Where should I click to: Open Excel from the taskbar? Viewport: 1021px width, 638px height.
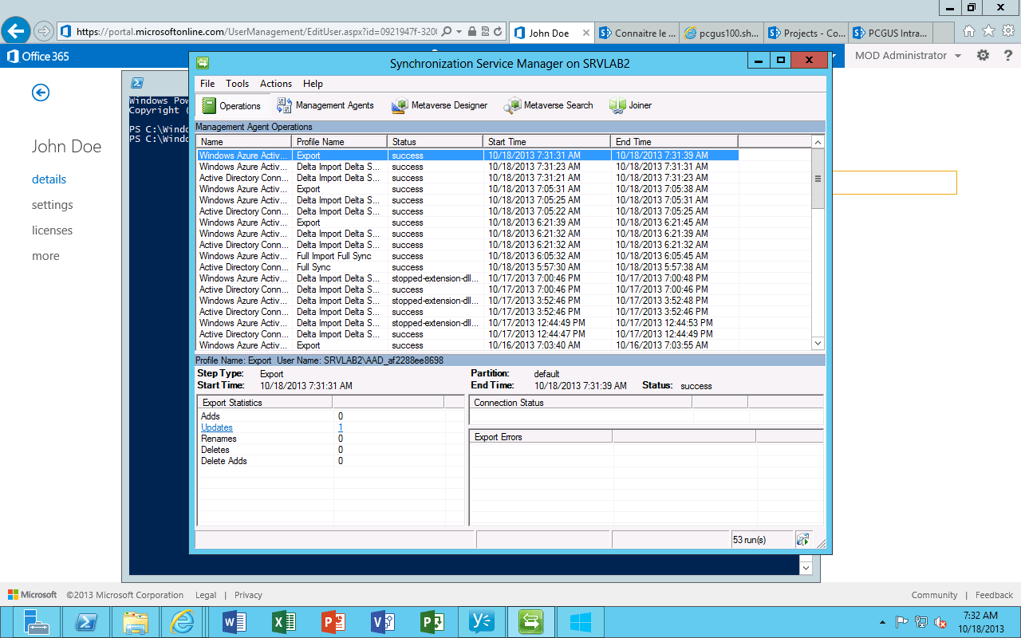[283, 621]
